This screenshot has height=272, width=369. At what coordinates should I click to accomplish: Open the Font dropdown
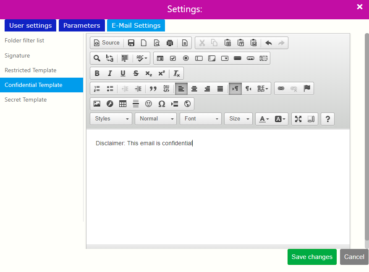pos(201,119)
